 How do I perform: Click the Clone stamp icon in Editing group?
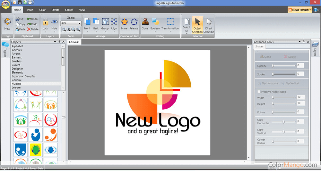145,22
